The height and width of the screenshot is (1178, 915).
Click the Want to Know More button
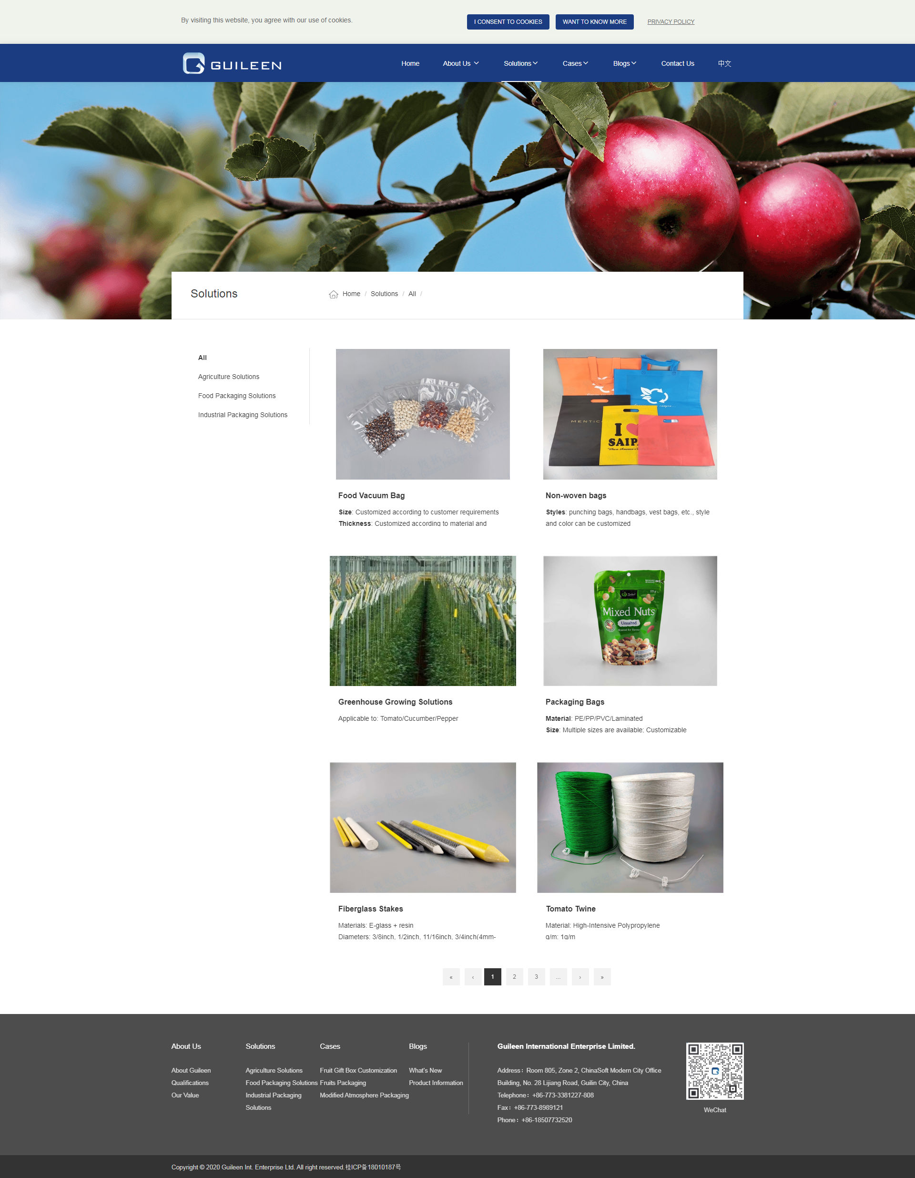pos(594,21)
